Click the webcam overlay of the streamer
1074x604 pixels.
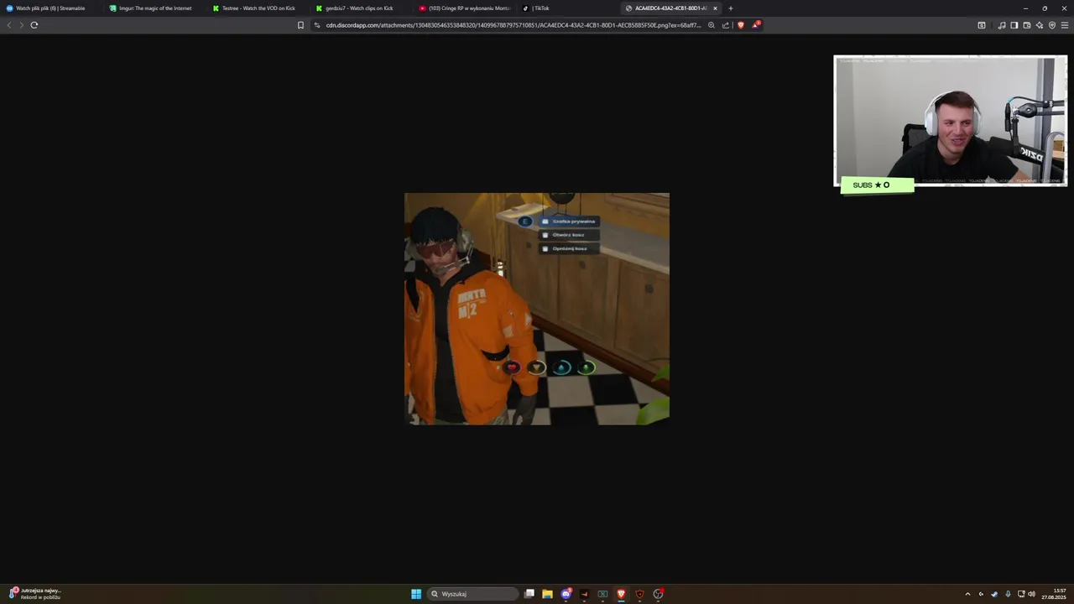click(x=950, y=121)
